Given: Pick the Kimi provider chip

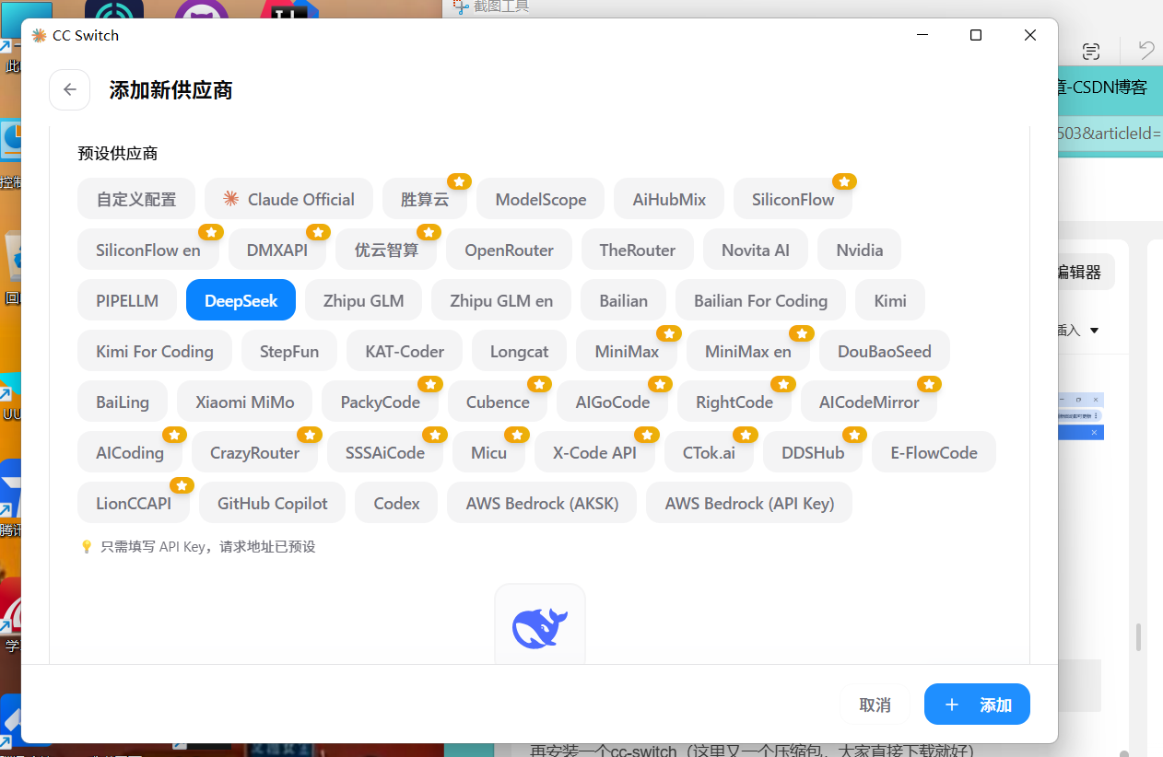Looking at the screenshot, I should (x=890, y=300).
